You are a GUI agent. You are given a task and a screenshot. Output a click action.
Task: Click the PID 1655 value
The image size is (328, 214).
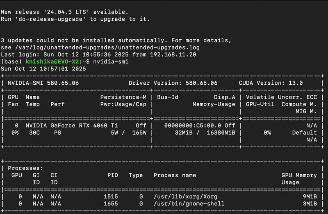tap(111, 203)
